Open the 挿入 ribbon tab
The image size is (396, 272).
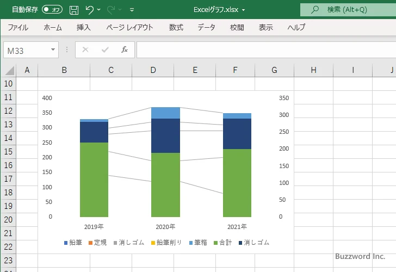pyautogui.click(x=83, y=27)
